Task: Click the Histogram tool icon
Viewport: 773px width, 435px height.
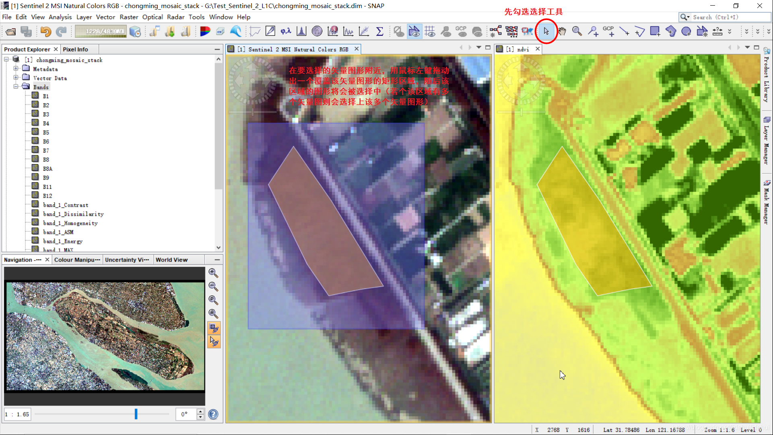Action: [301, 31]
